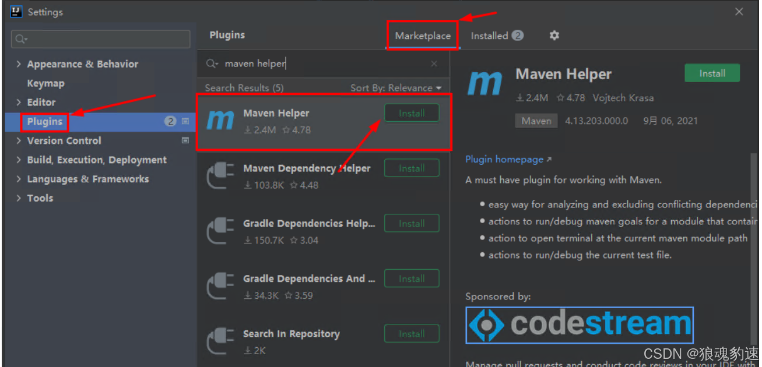Install the Maven Dependency Helper plugin
The image size is (762, 367).
tap(412, 168)
